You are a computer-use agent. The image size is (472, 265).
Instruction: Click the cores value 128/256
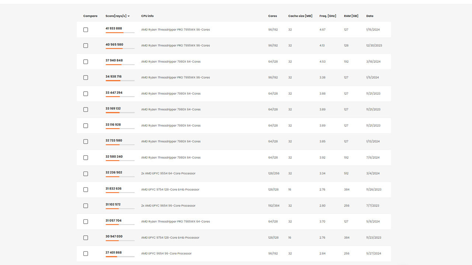(274, 173)
